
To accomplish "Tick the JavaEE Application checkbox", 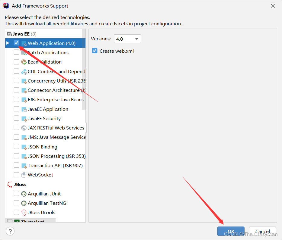I will [x=16, y=109].
